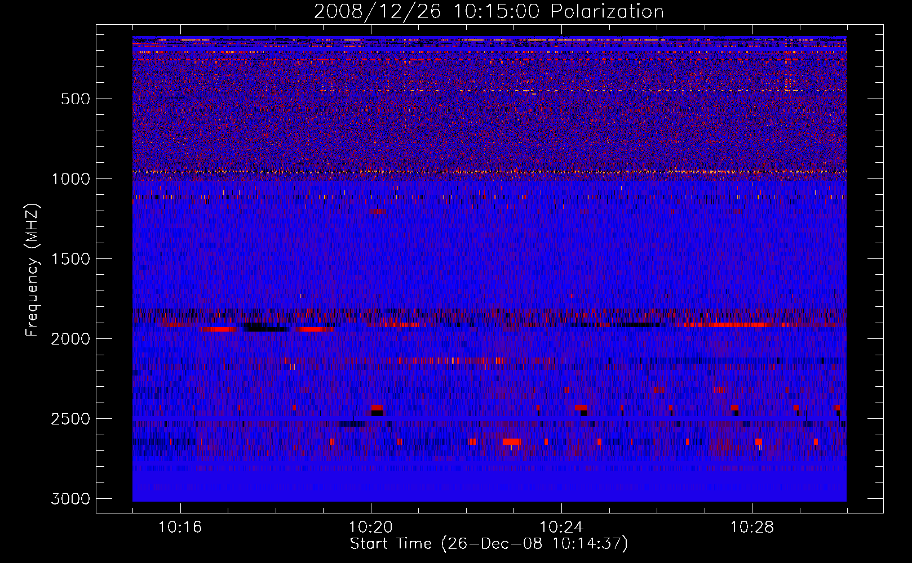Click the 1000 frequency tick label
This screenshot has width=912, height=563.
coord(70,179)
